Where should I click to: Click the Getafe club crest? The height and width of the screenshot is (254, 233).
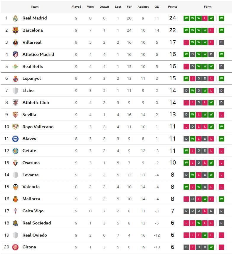tap(15, 151)
